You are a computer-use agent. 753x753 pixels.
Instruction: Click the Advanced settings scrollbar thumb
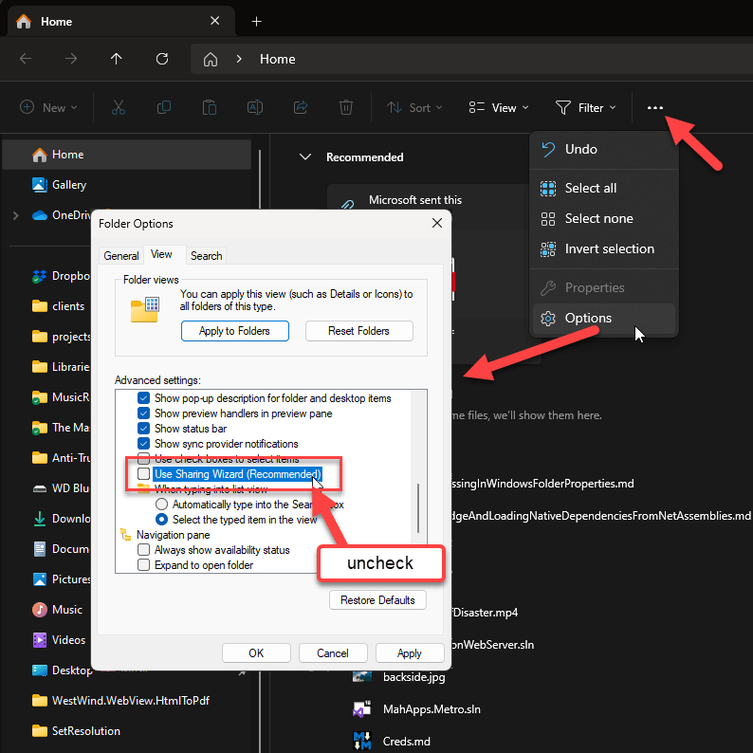click(x=418, y=508)
